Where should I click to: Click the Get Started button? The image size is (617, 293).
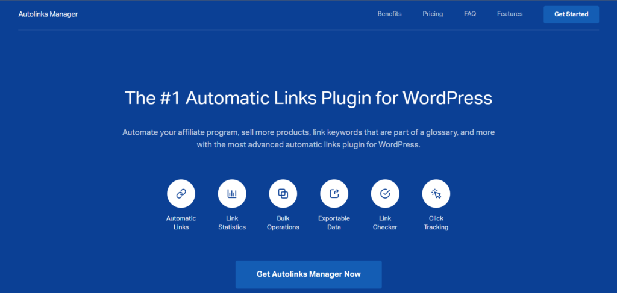coord(571,14)
